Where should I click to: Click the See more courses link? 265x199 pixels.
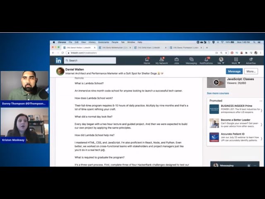tap(218, 93)
